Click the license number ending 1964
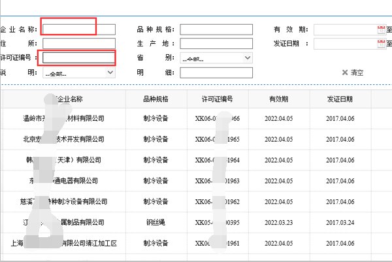This screenshot has height=262, width=392. (218, 160)
